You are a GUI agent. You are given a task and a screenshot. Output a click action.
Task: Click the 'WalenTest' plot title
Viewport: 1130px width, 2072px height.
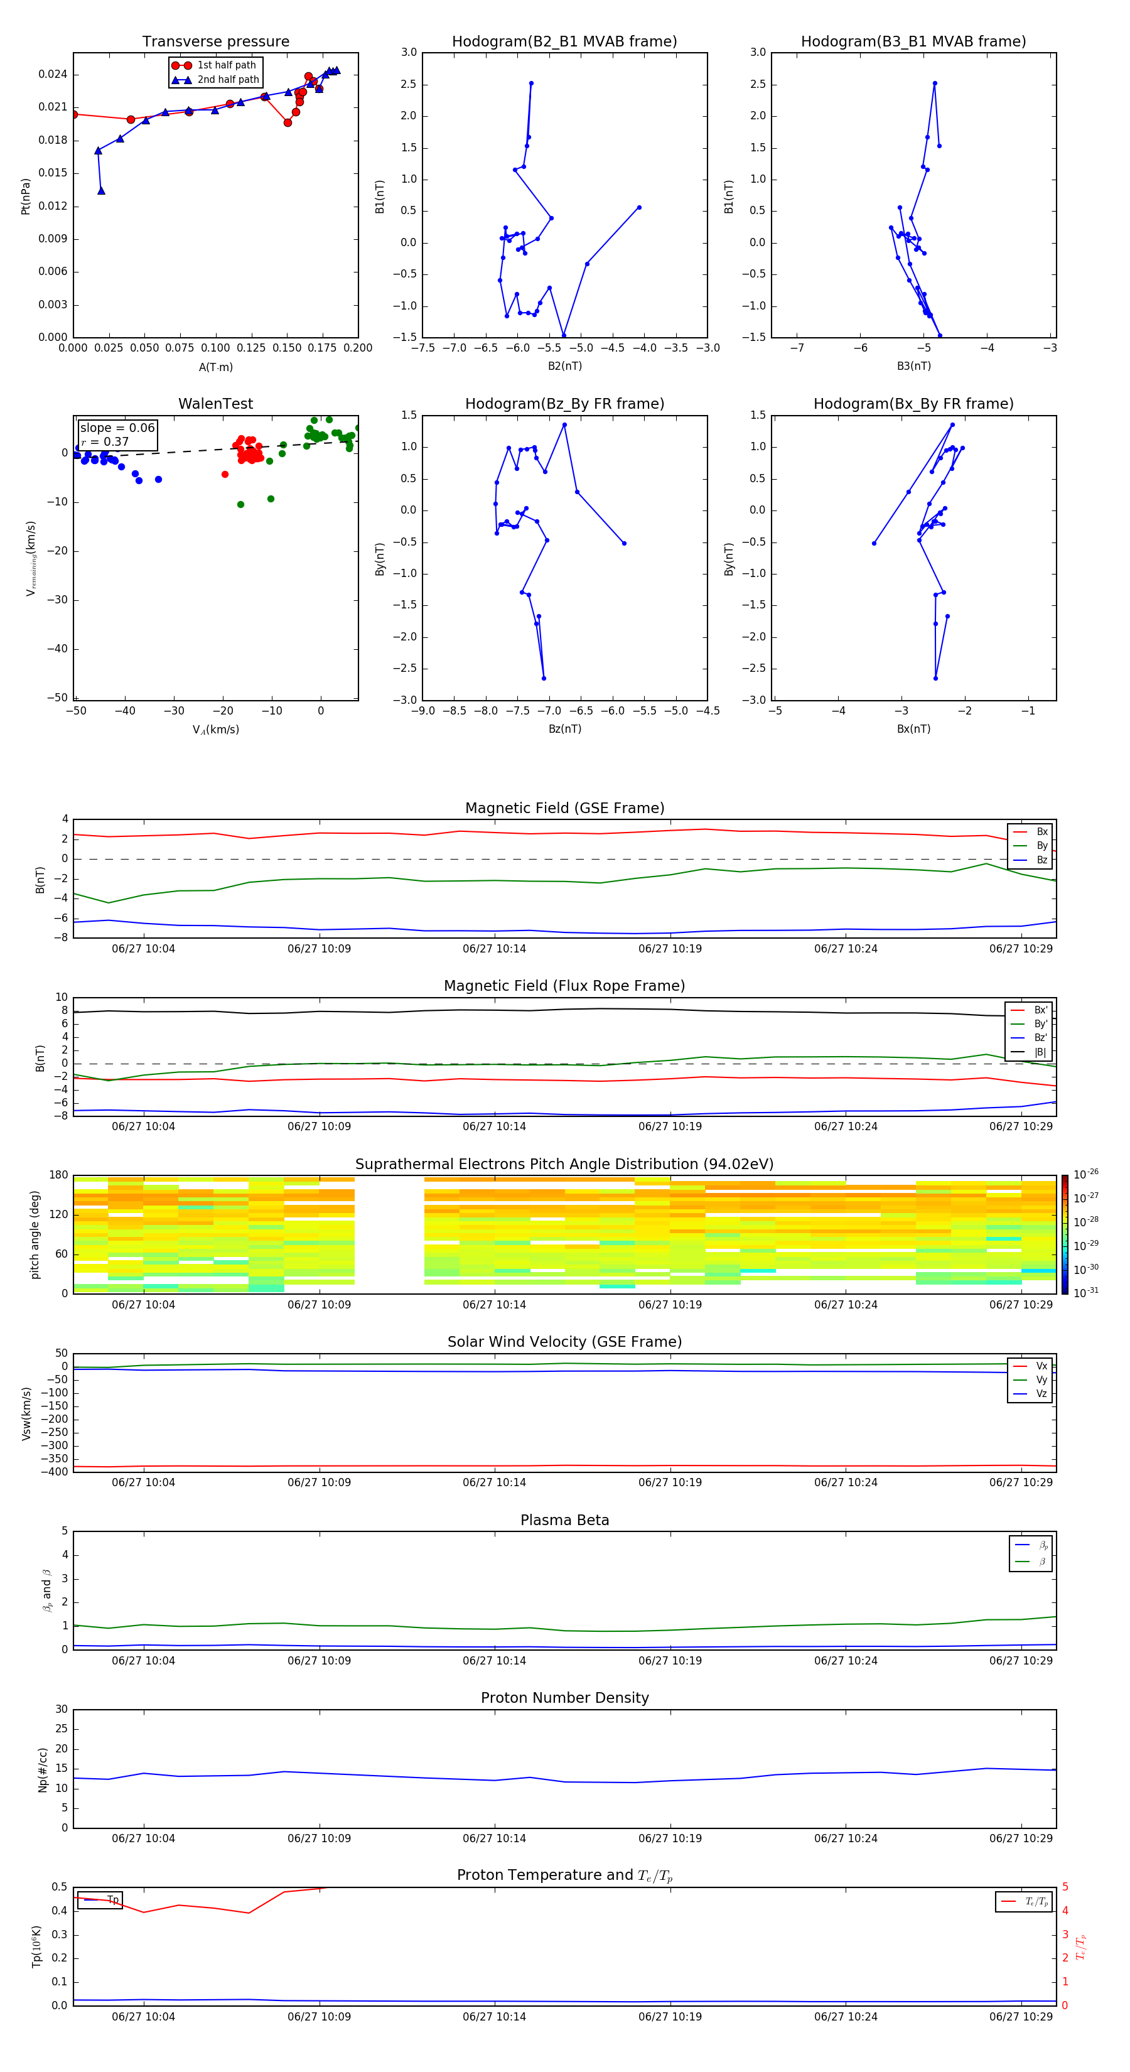[215, 404]
